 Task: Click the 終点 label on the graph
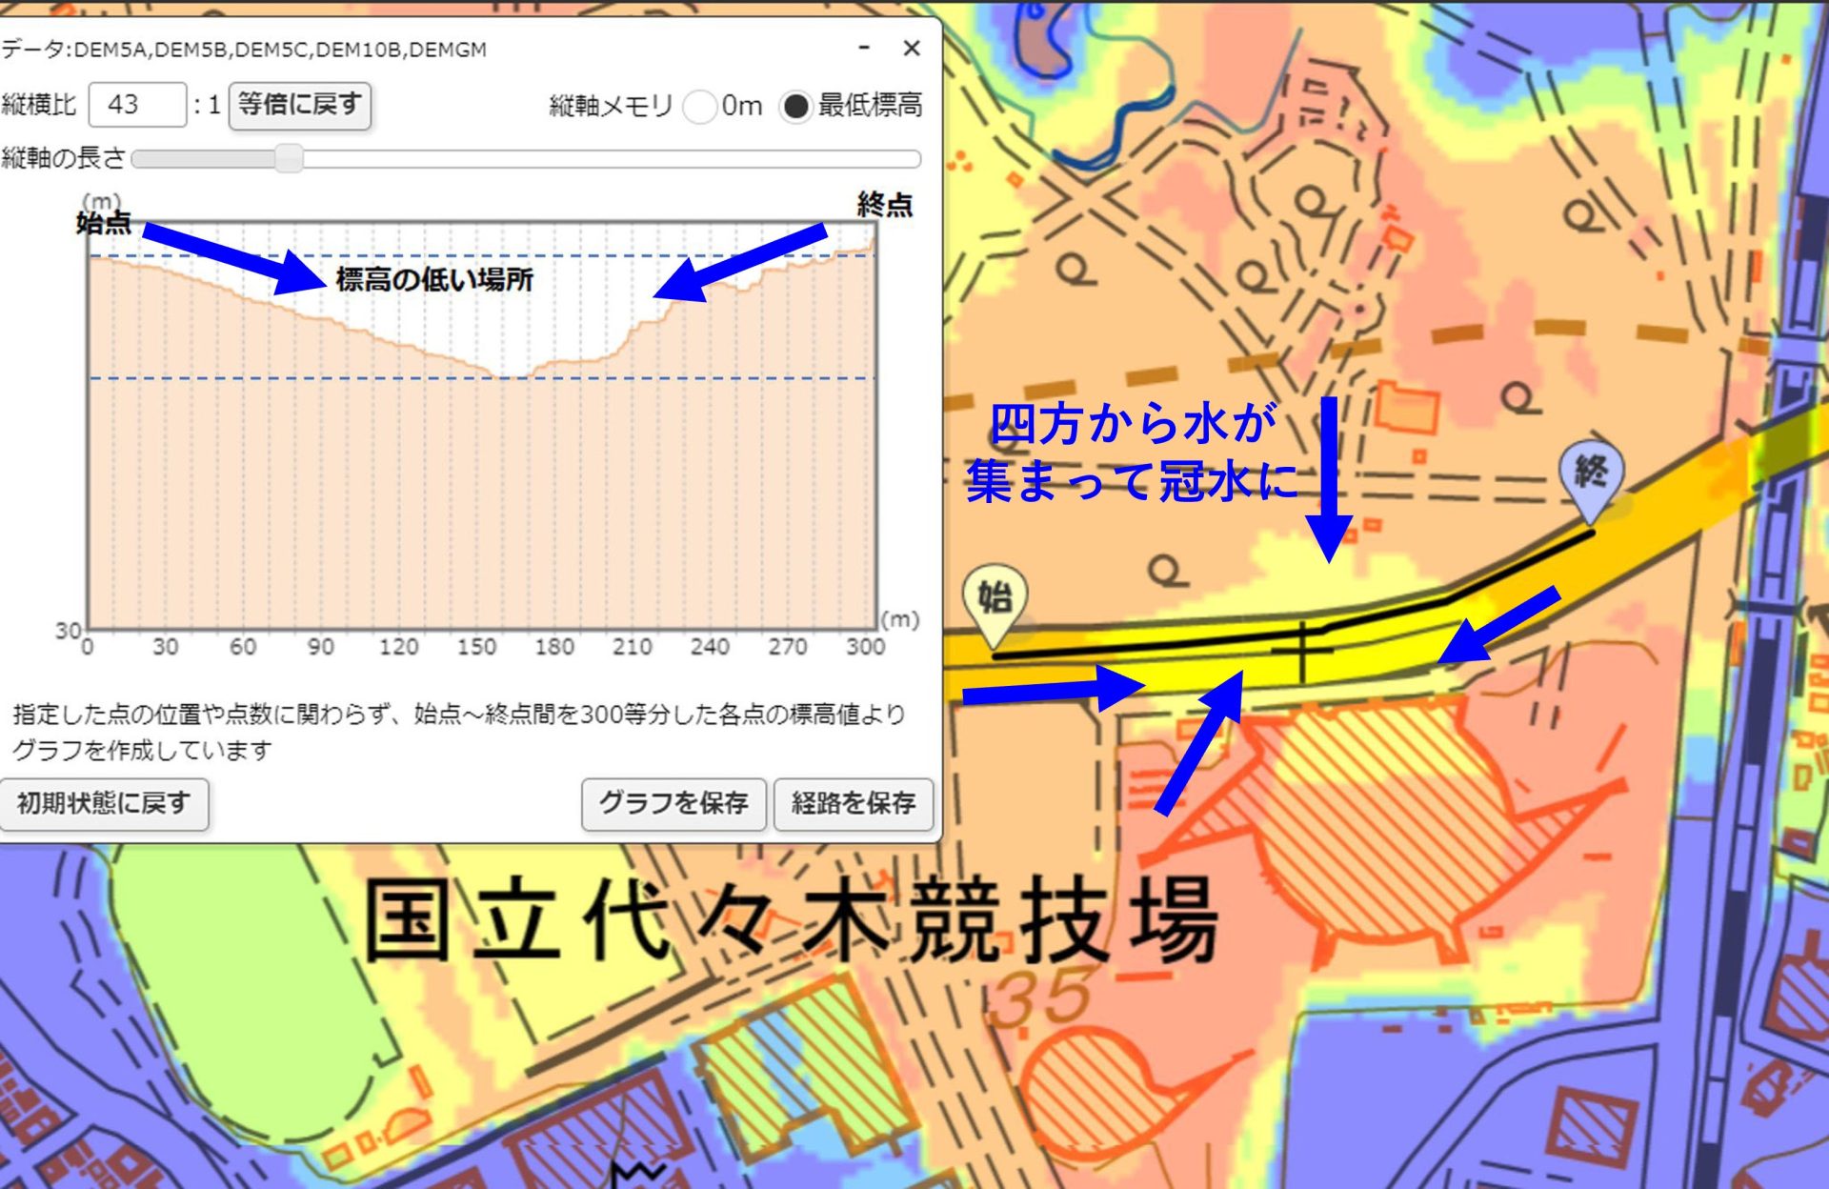884,205
